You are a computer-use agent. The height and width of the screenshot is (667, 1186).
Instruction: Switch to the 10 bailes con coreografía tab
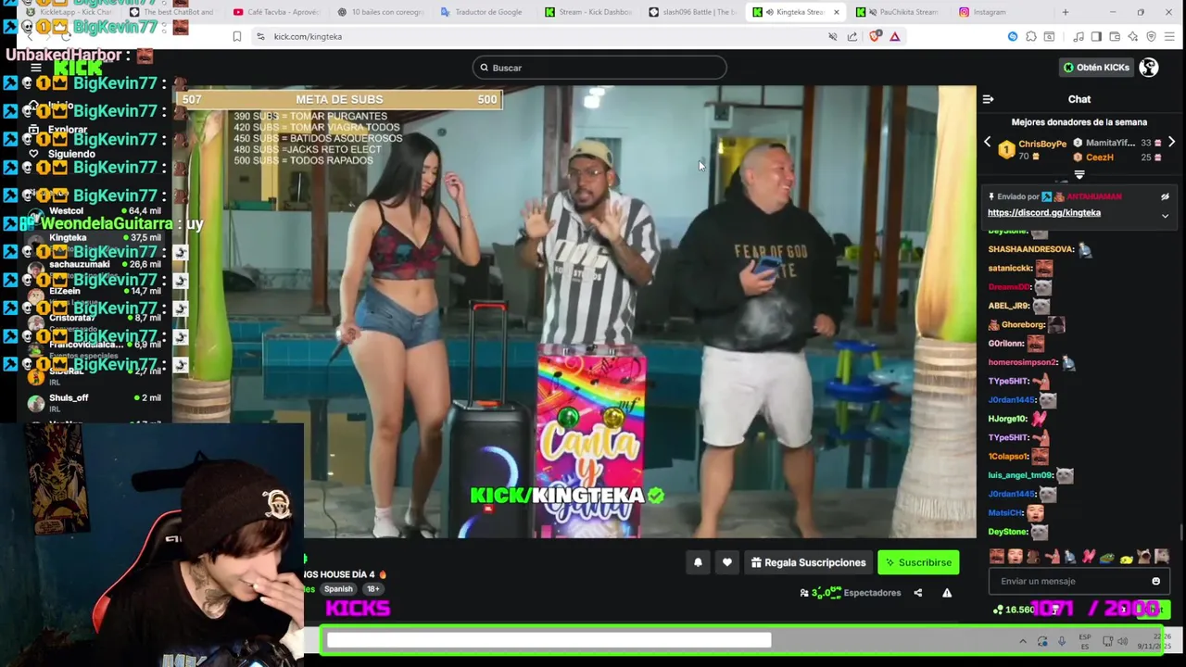381,12
